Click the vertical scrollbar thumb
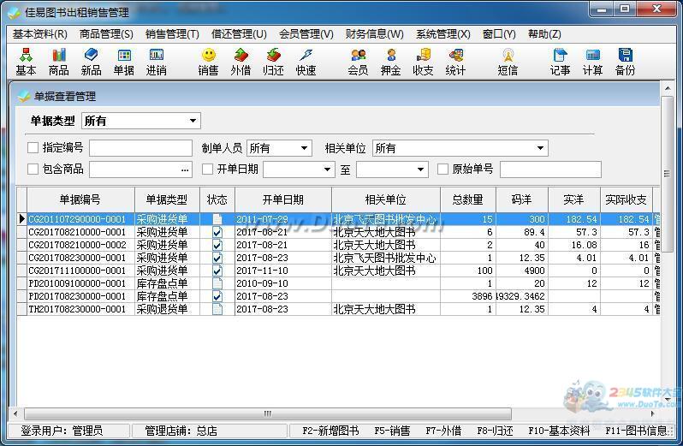The image size is (683, 446). coord(667,175)
